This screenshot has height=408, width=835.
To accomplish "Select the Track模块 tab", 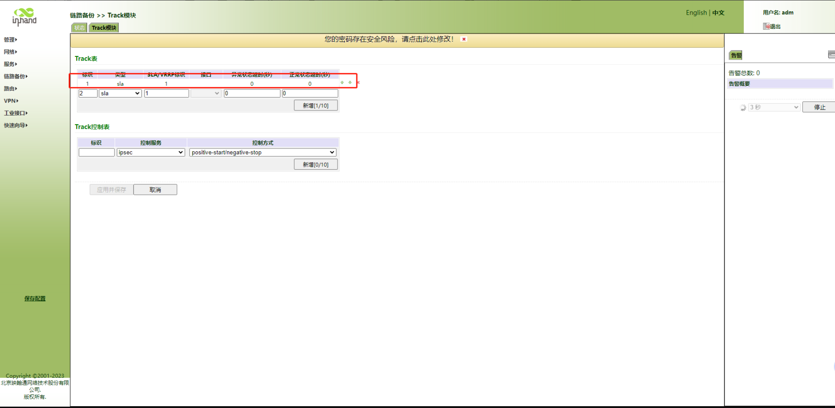I will click(x=104, y=28).
